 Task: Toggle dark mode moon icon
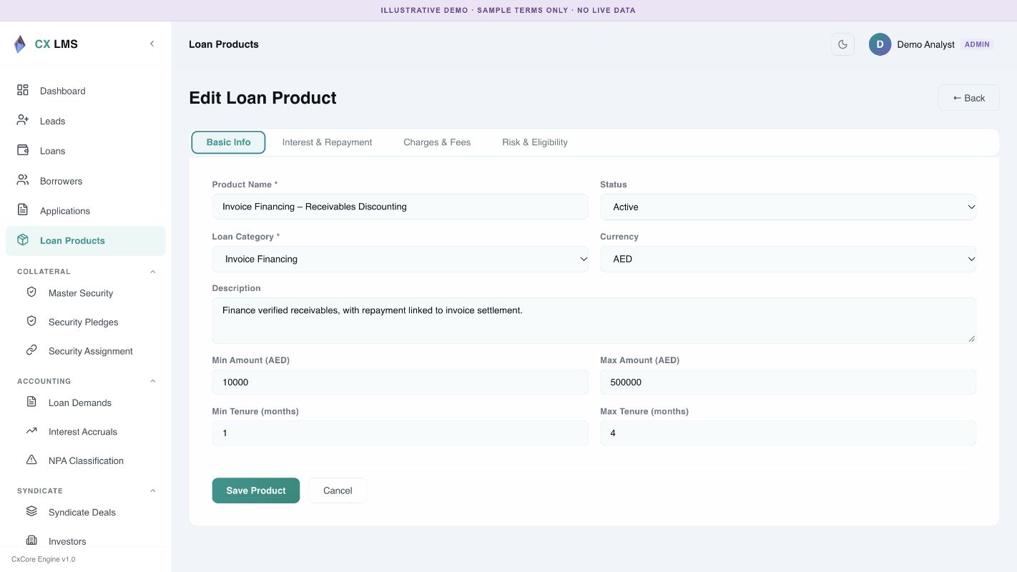tap(842, 44)
